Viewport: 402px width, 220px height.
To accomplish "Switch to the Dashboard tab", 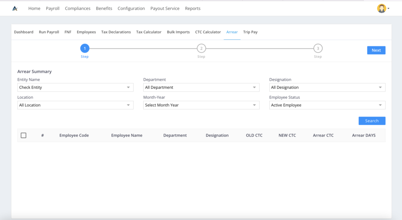I will (24, 32).
